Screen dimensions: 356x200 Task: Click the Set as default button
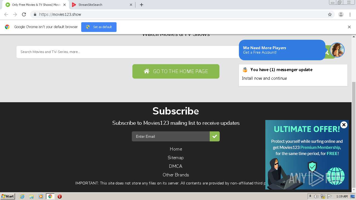99,27
